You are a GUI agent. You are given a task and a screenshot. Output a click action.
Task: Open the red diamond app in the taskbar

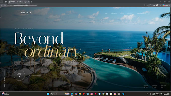coord(84,94)
